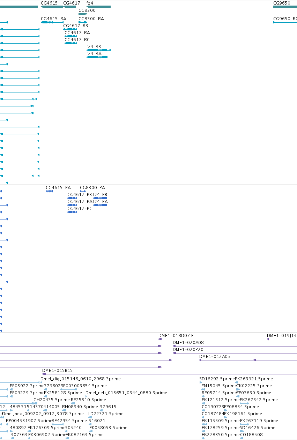Select the EK198161.5prime EST

coord(225,417)
